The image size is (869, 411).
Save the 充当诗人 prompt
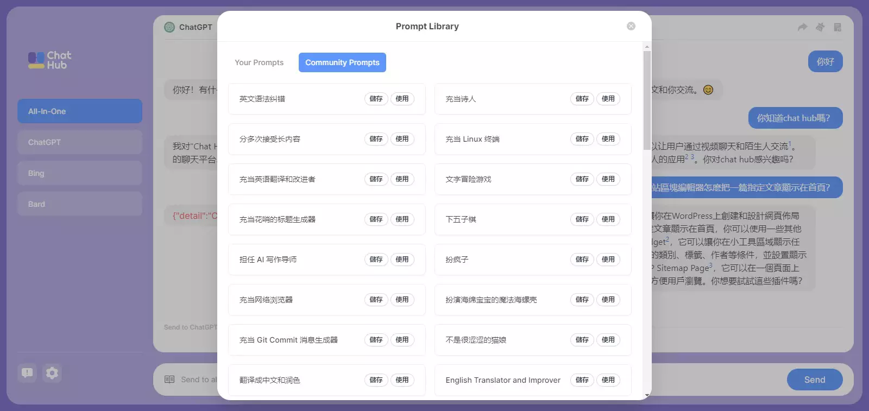pyautogui.click(x=582, y=99)
